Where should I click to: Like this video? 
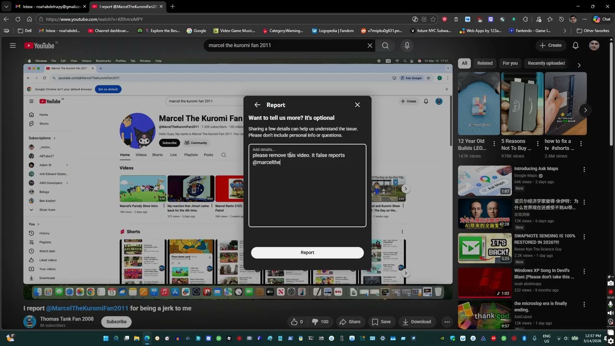pos(296,321)
